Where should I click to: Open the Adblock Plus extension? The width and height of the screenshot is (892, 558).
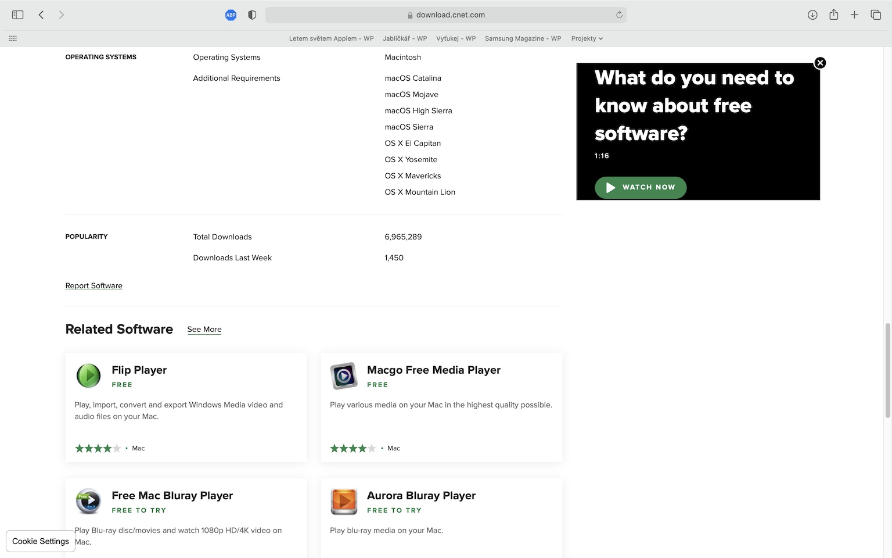tap(231, 15)
